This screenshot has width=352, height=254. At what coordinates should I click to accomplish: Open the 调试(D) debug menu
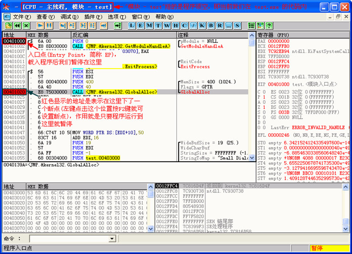(69, 17)
